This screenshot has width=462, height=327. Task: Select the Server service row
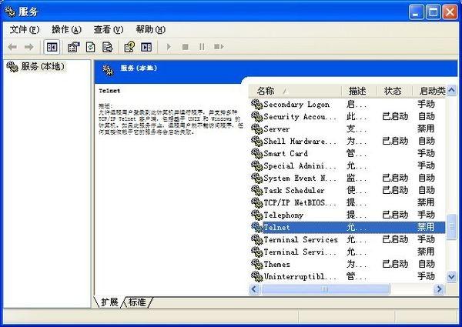[x=348, y=129]
